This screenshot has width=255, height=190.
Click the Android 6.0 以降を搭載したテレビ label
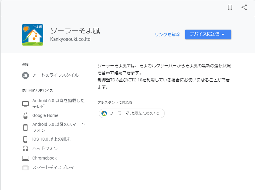click(58, 104)
